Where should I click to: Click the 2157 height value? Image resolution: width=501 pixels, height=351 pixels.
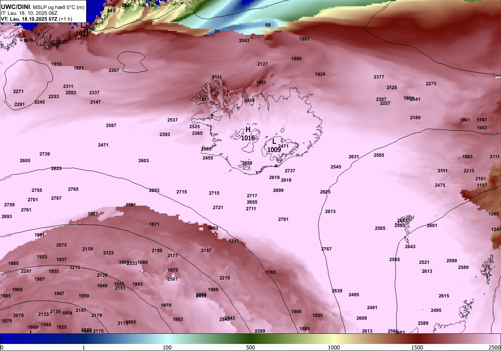(x=206, y=251)
